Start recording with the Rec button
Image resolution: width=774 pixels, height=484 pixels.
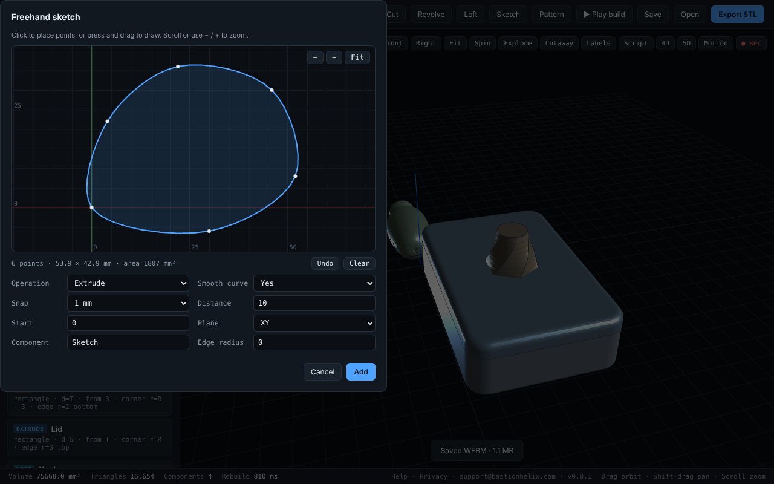[x=751, y=43]
